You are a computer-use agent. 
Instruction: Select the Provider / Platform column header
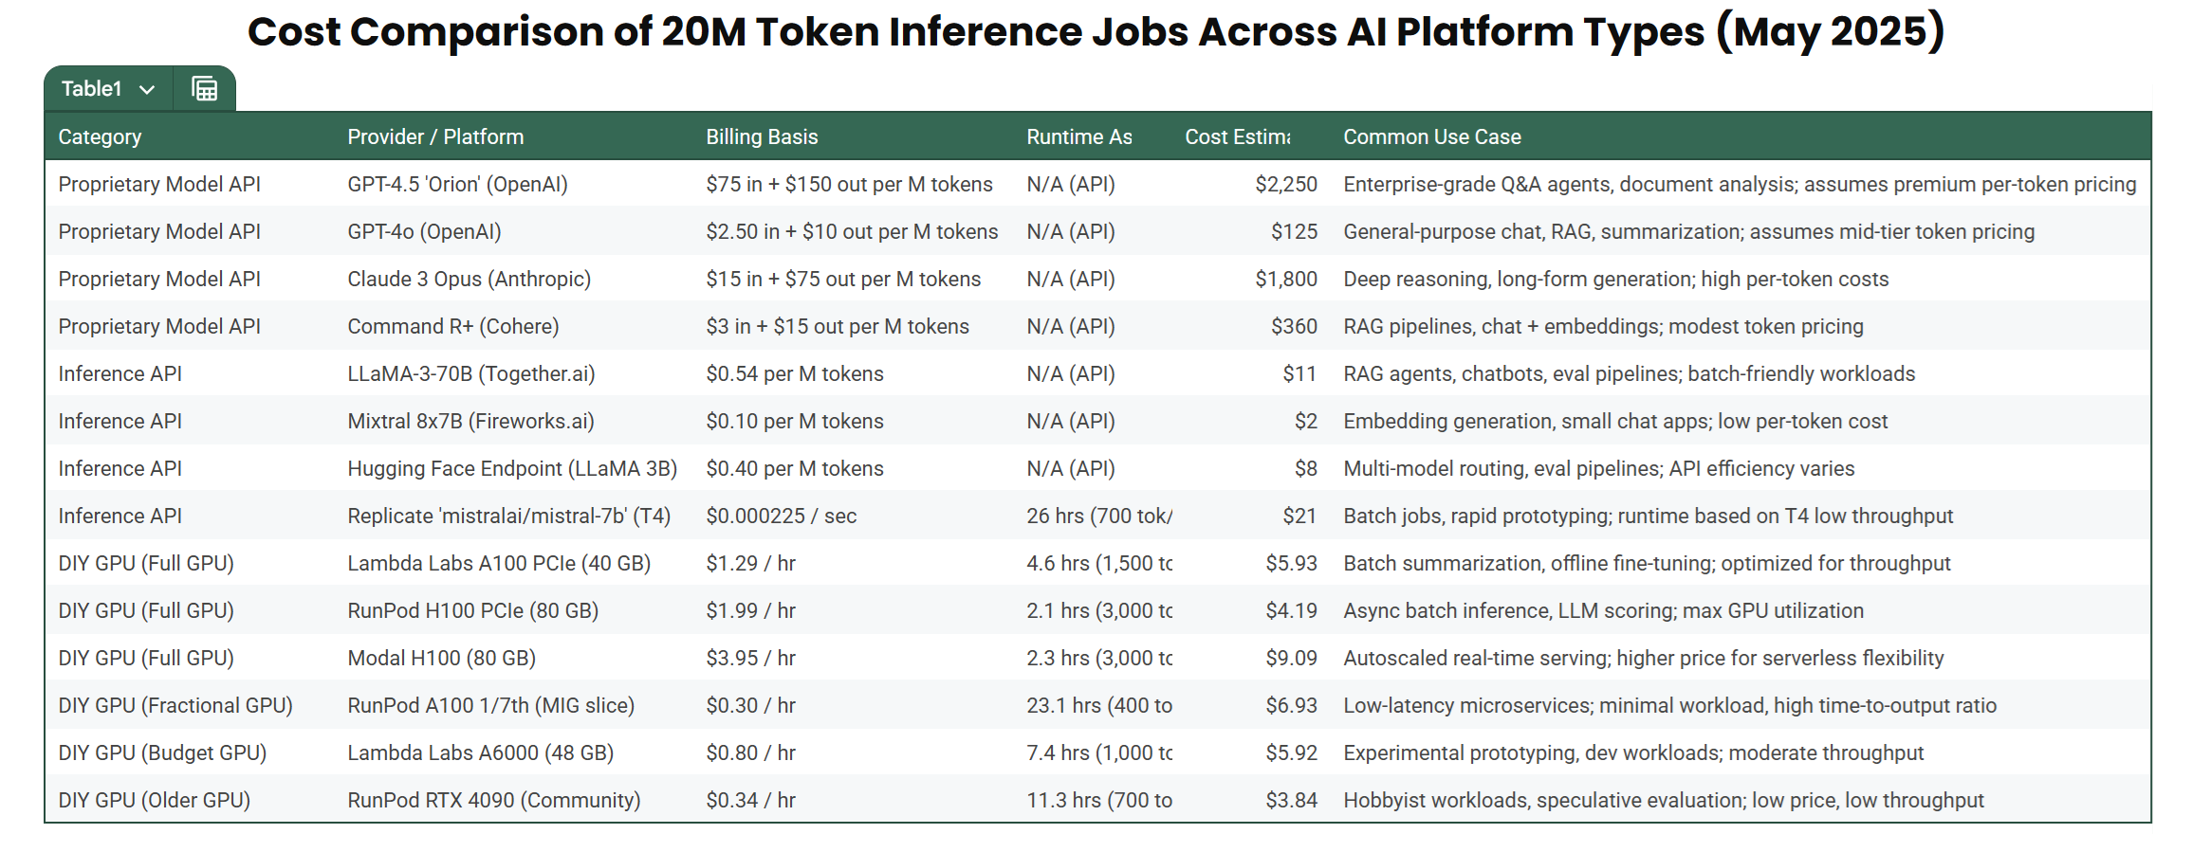(x=435, y=136)
